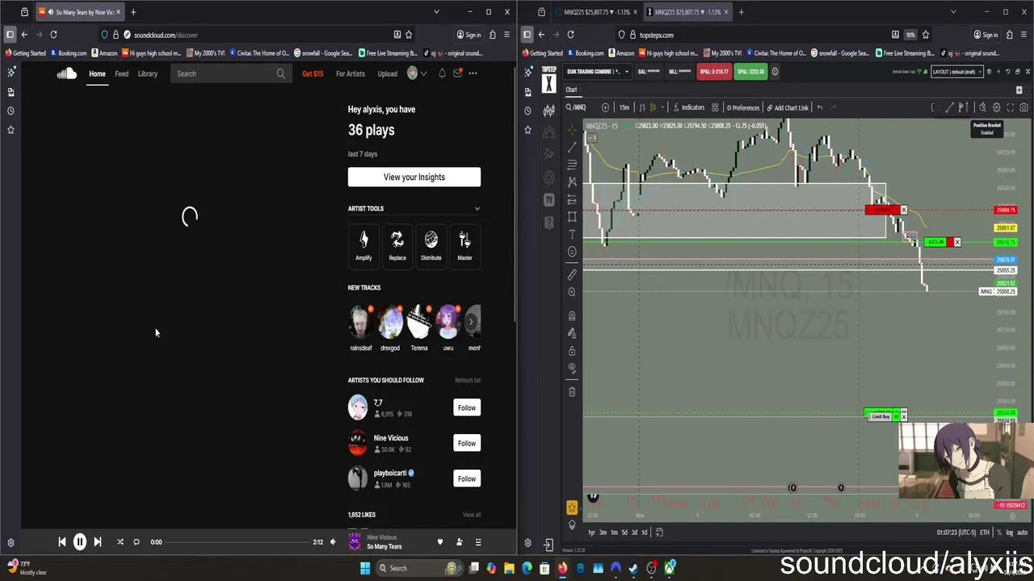The width and height of the screenshot is (1034, 581).
Task: Toggle chart fullscreen mode
Action: [x=1010, y=107]
